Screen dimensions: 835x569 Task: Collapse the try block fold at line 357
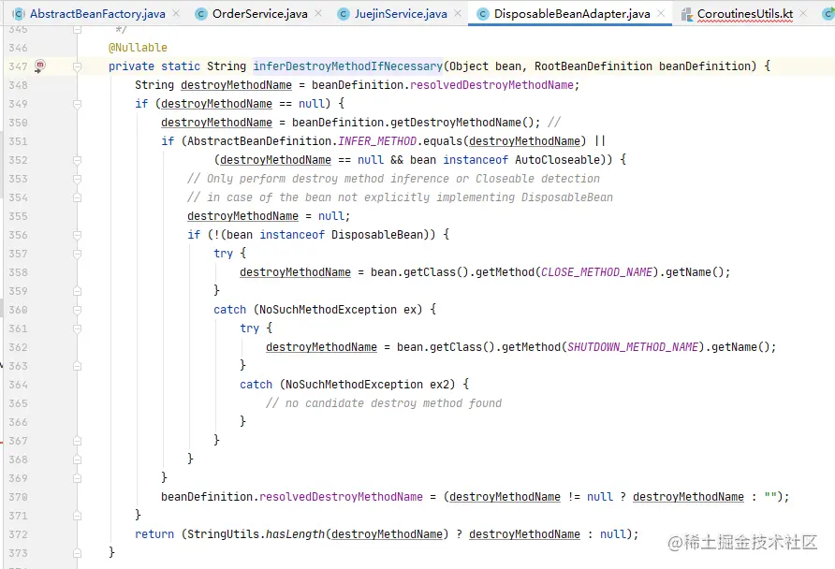(x=77, y=254)
